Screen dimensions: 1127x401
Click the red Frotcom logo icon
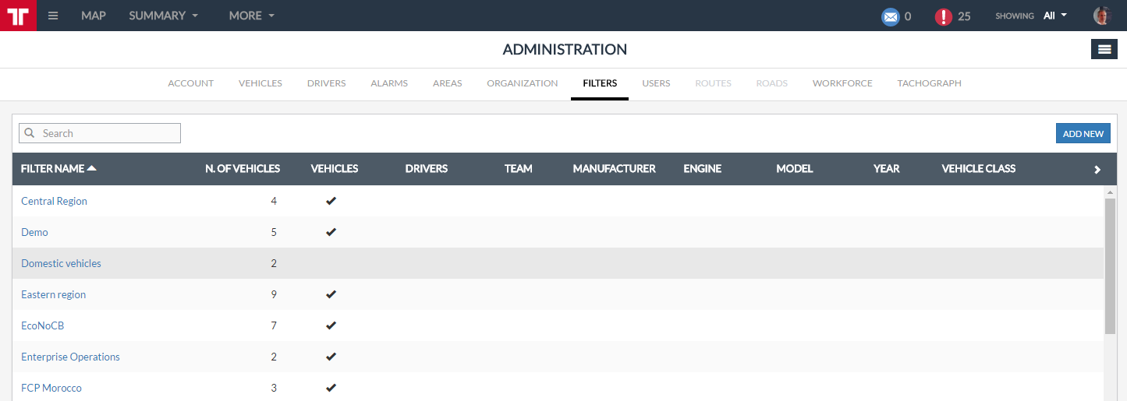pos(18,16)
